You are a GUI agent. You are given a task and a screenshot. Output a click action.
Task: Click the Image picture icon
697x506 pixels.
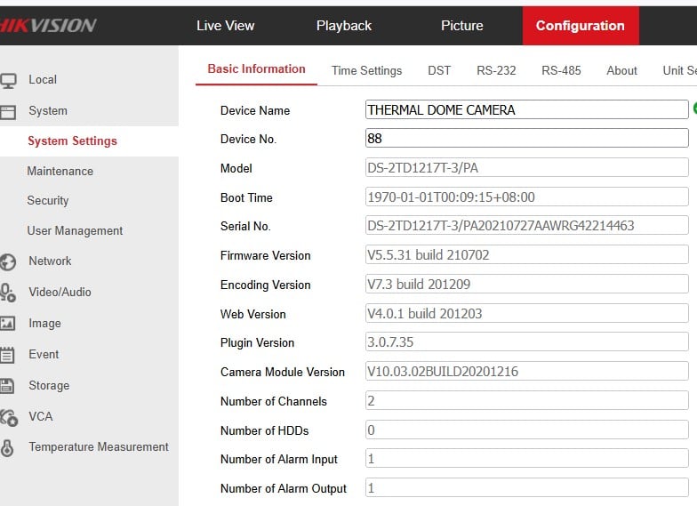[7, 324]
